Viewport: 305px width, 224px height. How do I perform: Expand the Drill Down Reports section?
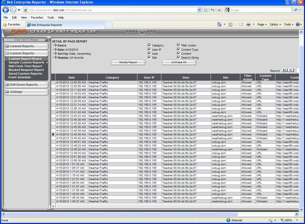click(7, 85)
